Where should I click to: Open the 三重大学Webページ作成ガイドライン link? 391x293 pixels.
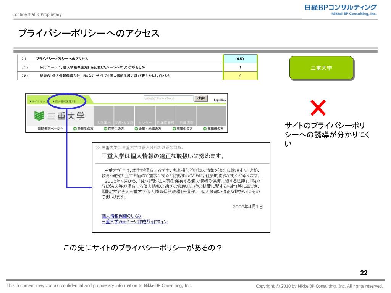[135, 222]
